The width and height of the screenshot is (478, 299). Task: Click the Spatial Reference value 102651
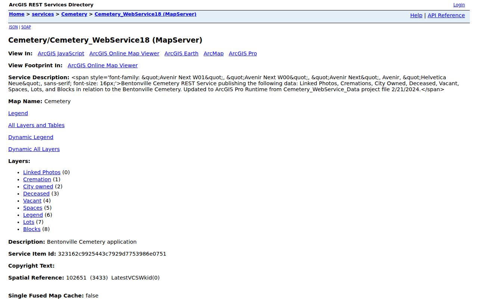[76, 278]
